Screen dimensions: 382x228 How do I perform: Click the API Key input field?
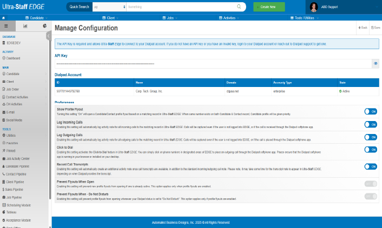pos(213,64)
